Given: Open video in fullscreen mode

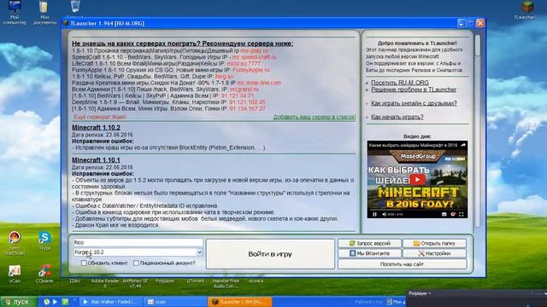Looking at the screenshot, I should [462, 214].
